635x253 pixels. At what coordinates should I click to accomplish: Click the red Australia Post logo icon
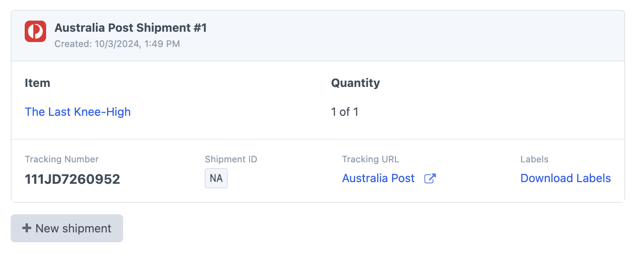pos(35,31)
